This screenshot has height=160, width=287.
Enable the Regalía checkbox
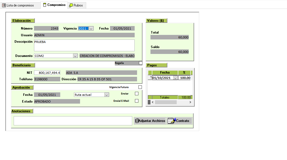141,63
